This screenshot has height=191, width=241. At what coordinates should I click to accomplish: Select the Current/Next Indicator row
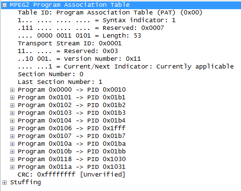(126, 67)
